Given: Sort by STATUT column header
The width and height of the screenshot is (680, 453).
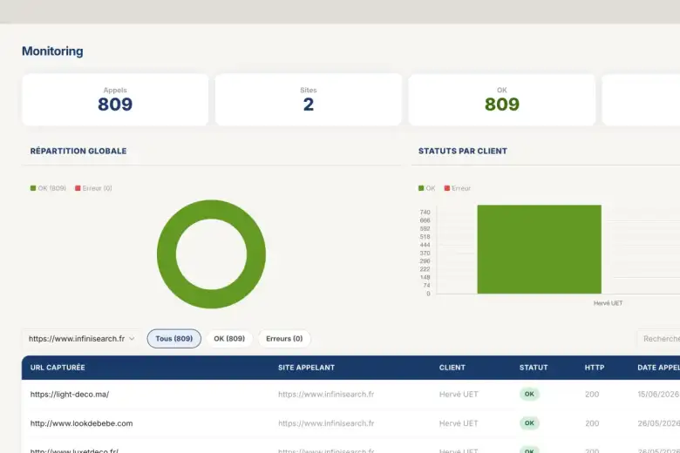Looking at the screenshot, I should 534,368.
